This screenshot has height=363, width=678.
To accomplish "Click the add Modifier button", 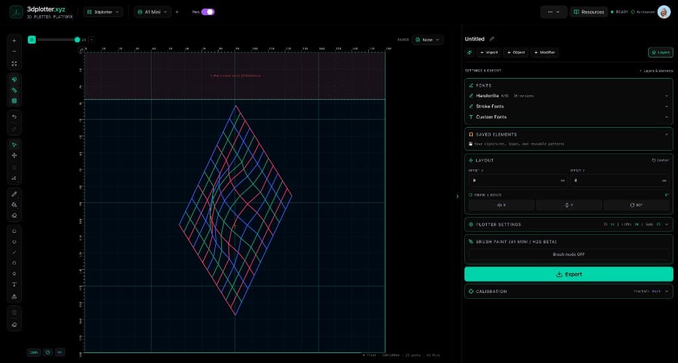I will 544,52.
